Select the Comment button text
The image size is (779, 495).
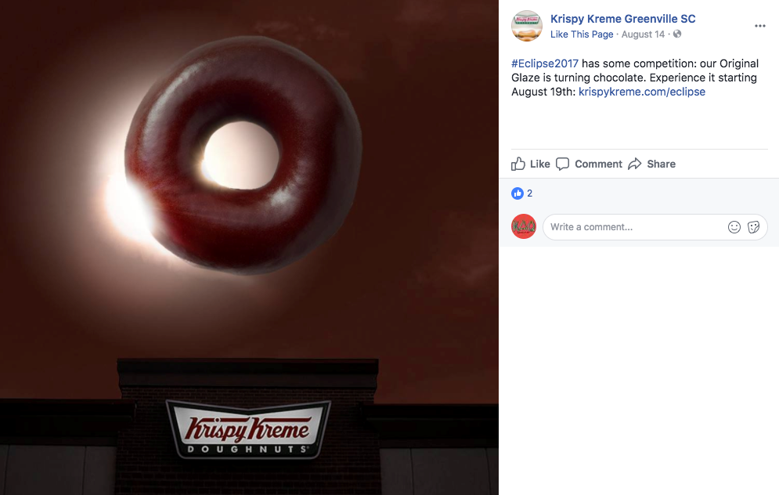[x=598, y=164]
